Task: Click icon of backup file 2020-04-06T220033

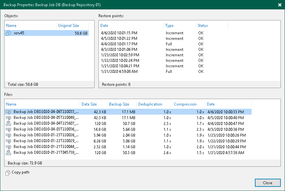Action: coord(9,112)
